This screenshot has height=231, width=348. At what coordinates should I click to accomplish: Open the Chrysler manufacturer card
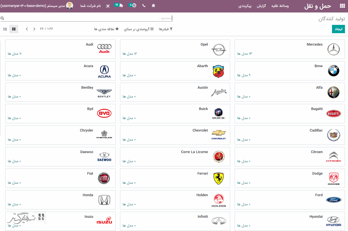[x=60, y=135]
